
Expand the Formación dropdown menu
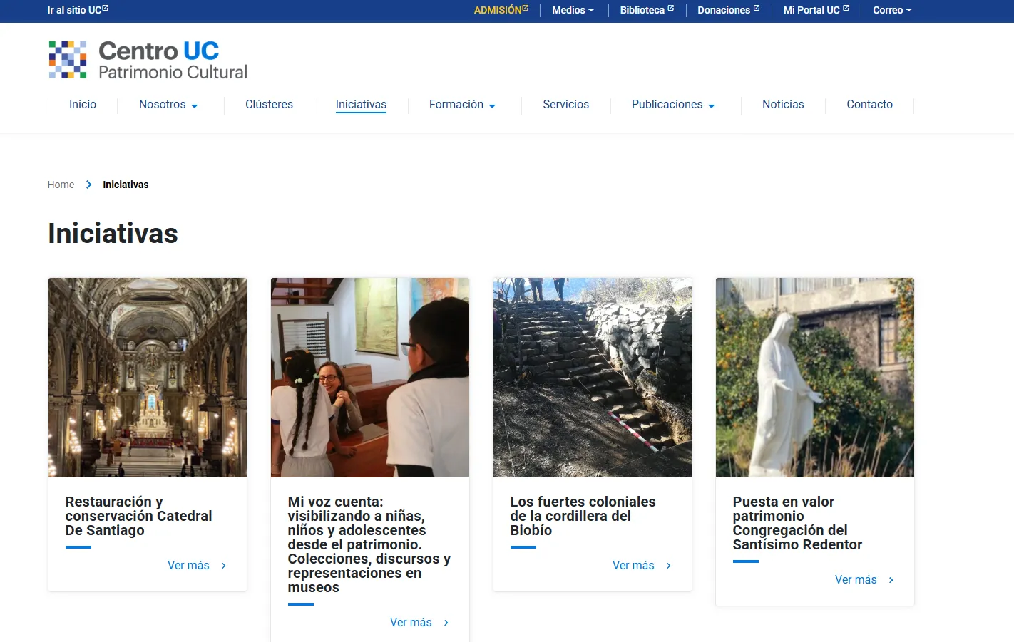pyautogui.click(x=462, y=105)
